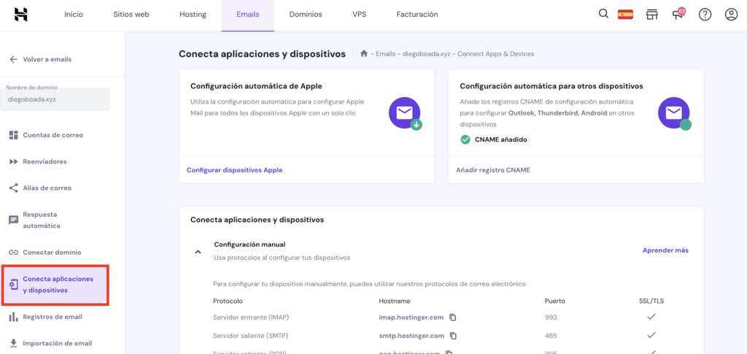Copy the smtp.hostinger.com hostname

point(453,336)
